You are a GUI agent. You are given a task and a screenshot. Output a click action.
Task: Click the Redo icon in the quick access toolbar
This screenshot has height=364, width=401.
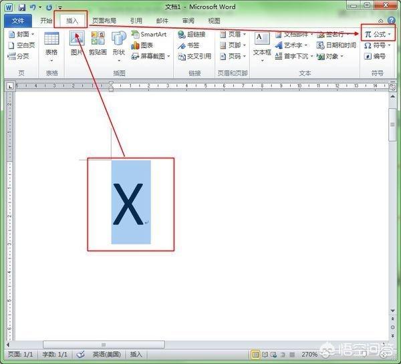[x=49, y=7]
